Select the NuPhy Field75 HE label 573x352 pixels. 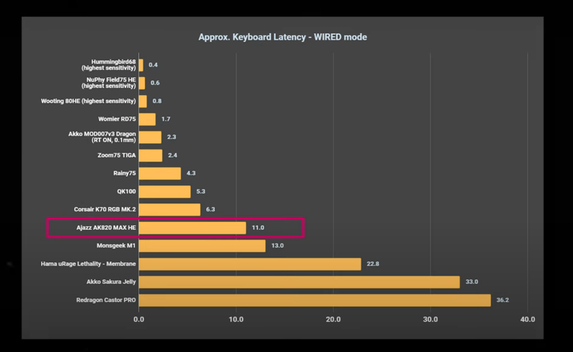pyautogui.click(x=109, y=83)
